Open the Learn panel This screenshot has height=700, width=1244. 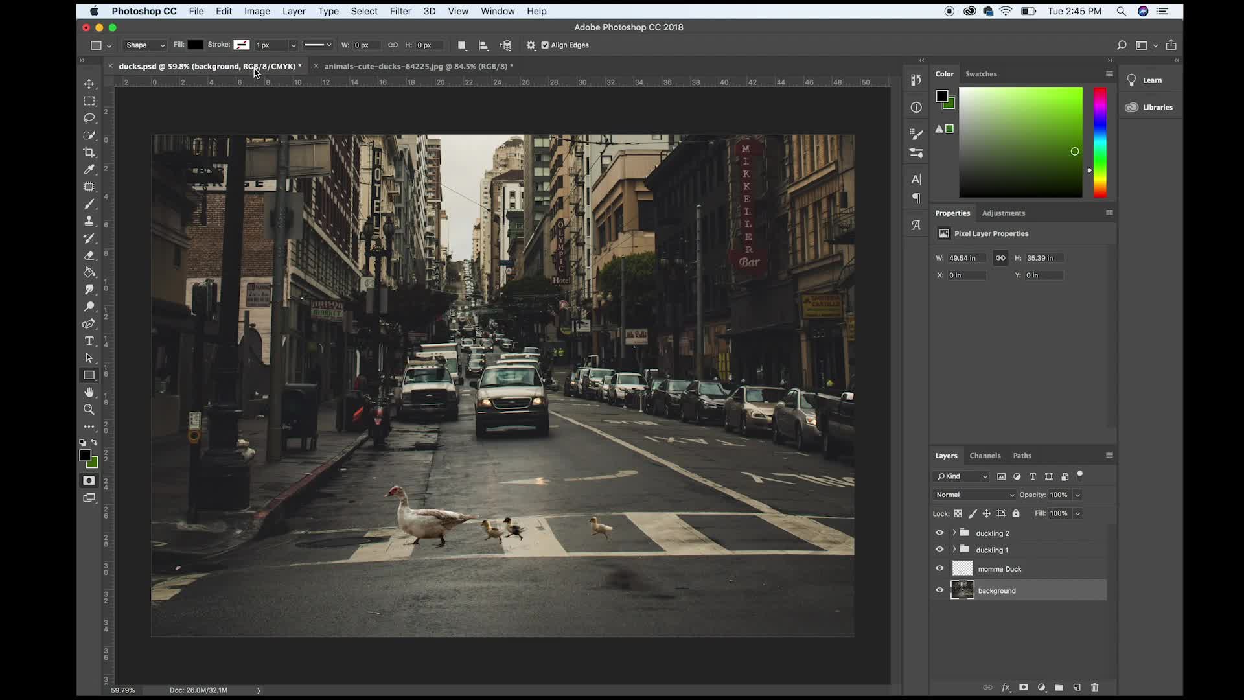pyautogui.click(x=1152, y=80)
